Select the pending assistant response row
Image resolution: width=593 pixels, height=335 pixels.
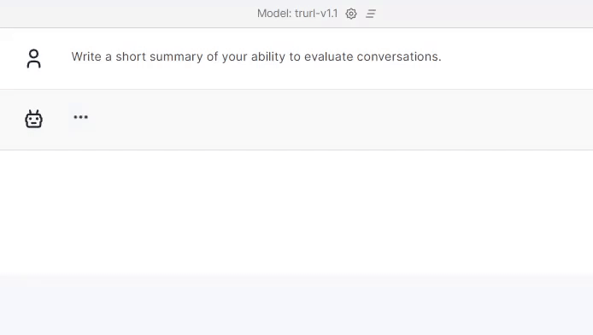(296, 120)
